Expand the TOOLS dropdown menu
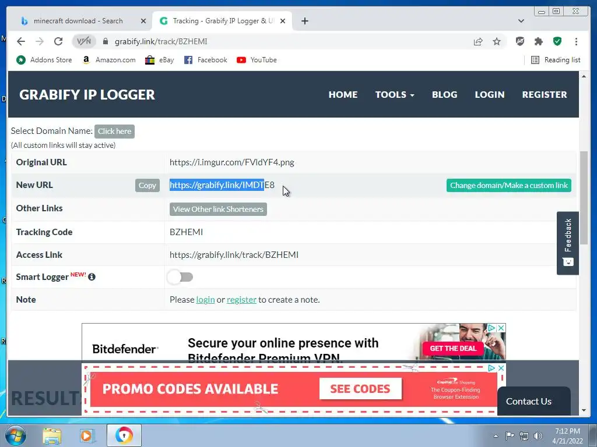The width and height of the screenshot is (597, 447). point(395,95)
